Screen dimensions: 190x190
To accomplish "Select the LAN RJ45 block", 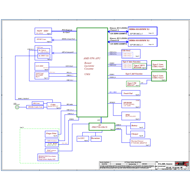I will [52, 144].
